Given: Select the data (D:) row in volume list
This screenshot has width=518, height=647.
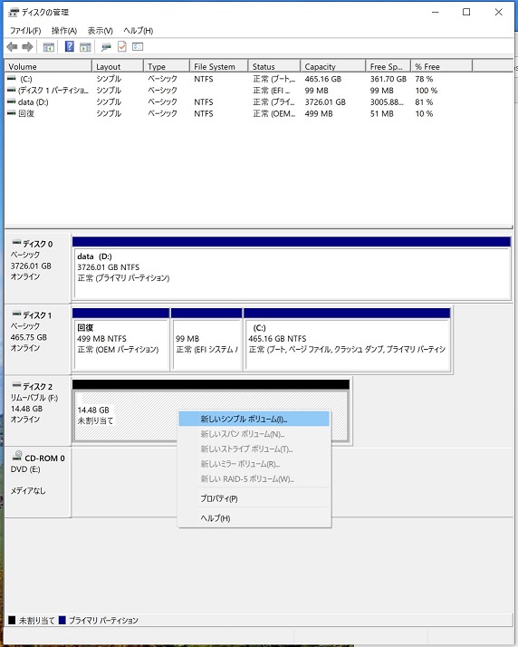Looking at the screenshot, I should coord(239,101).
